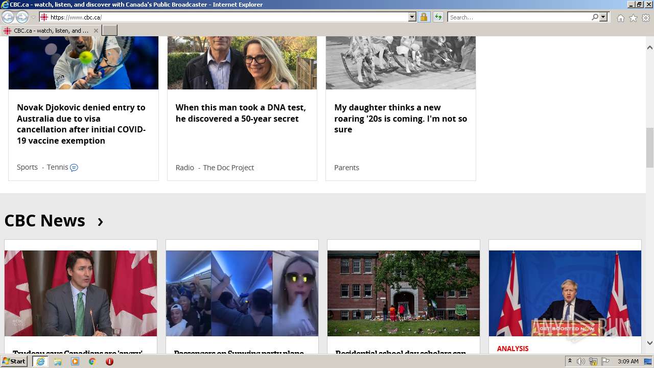Click the page scrollbar down arrow
The width and height of the screenshot is (654, 368).
pos(649,343)
